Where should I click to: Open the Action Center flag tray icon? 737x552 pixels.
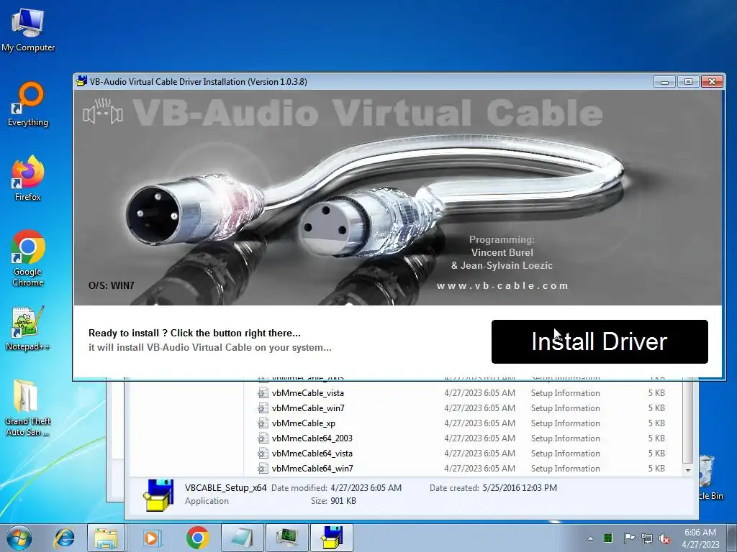click(629, 538)
